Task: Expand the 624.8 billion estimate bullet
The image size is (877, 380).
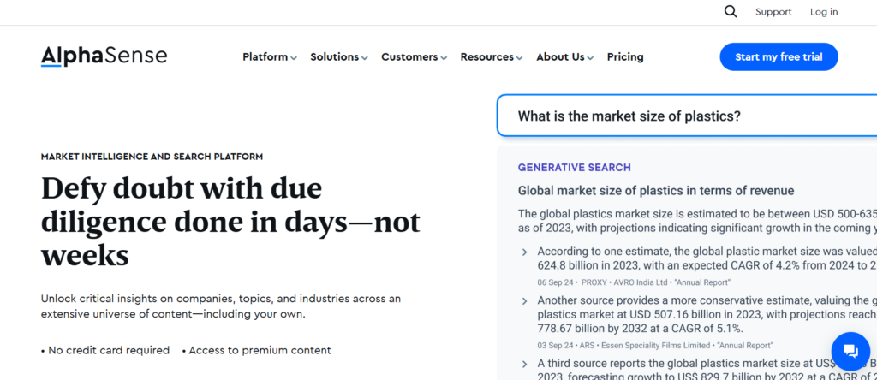Action: tap(525, 252)
